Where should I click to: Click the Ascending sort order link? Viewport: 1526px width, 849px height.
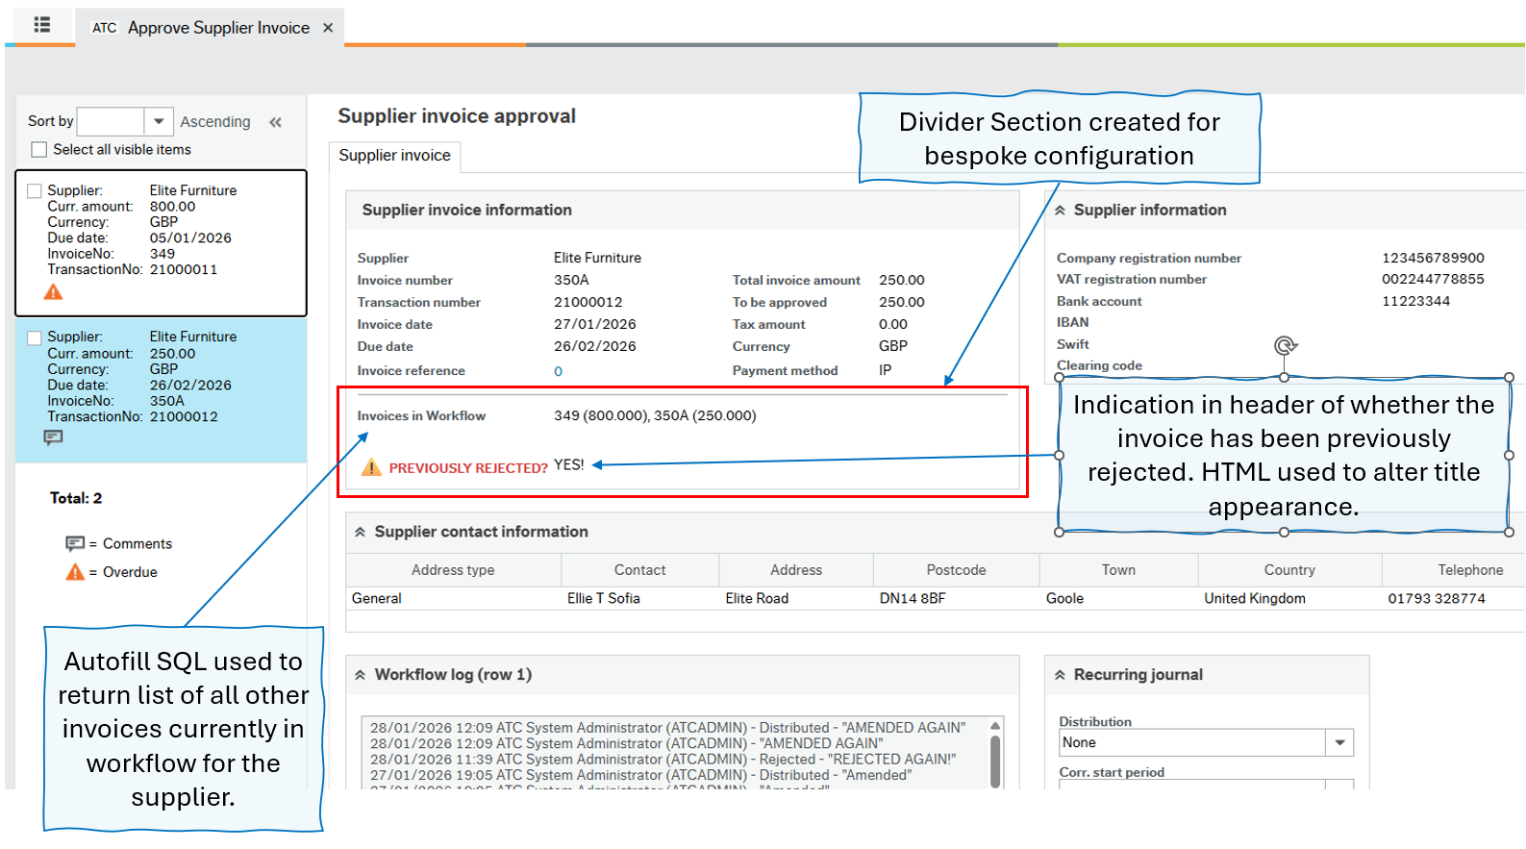(x=214, y=122)
